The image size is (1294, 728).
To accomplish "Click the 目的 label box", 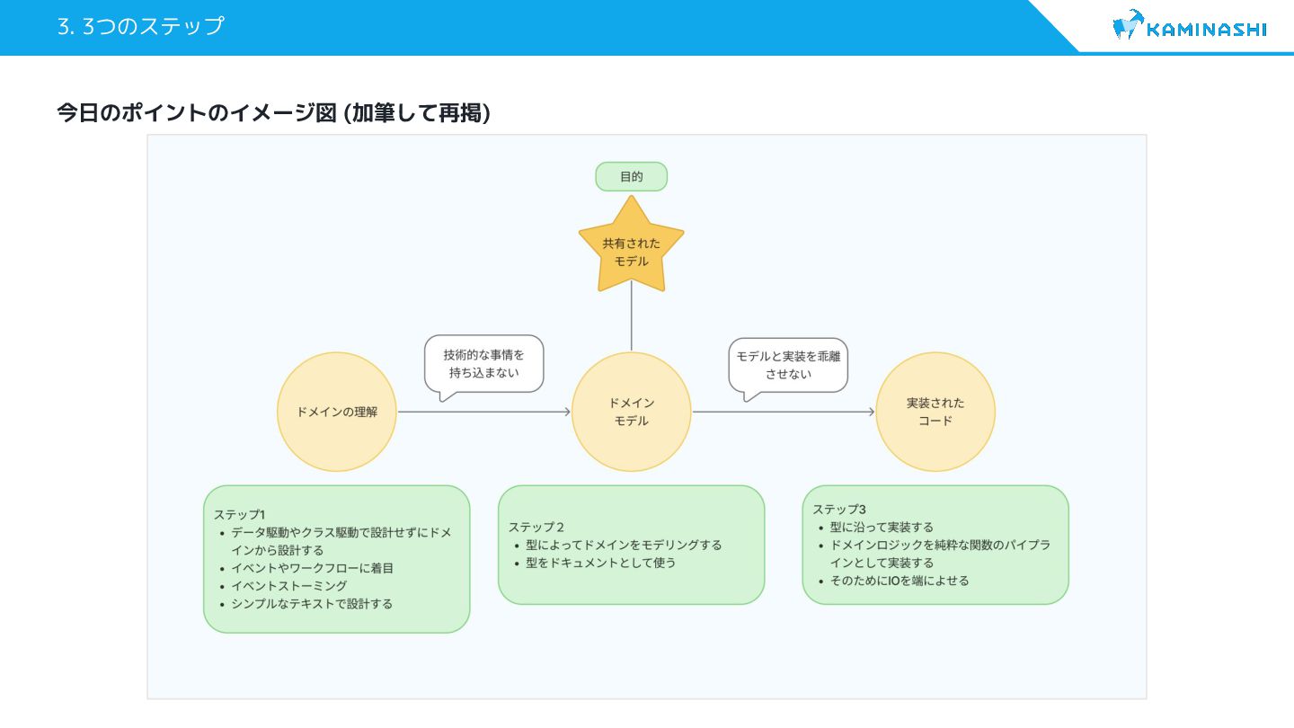I will pyautogui.click(x=632, y=176).
